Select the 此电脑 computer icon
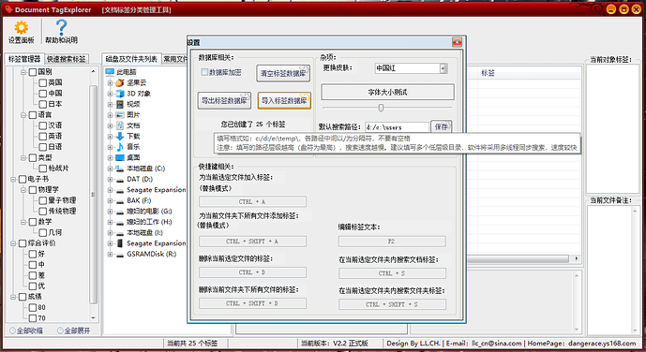The width and height of the screenshot is (646, 352). (x=110, y=72)
